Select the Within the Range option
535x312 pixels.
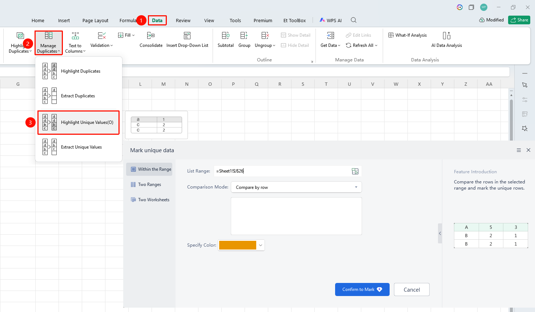point(149,169)
